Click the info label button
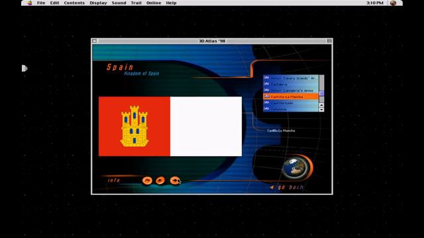Viewport: 424px width, 238px height. coord(114,180)
